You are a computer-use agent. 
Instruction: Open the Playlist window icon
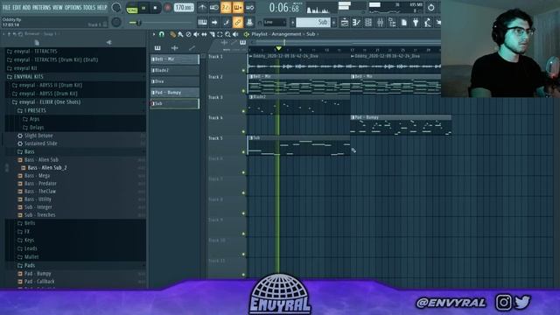(344, 23)
